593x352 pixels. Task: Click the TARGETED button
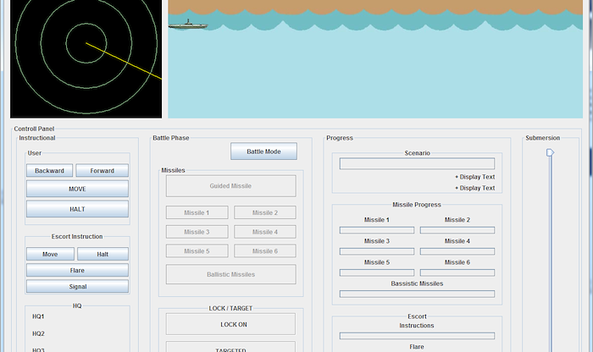(x=230, y=347)
